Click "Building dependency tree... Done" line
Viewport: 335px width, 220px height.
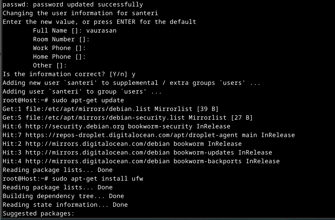(x=63, y=196)
